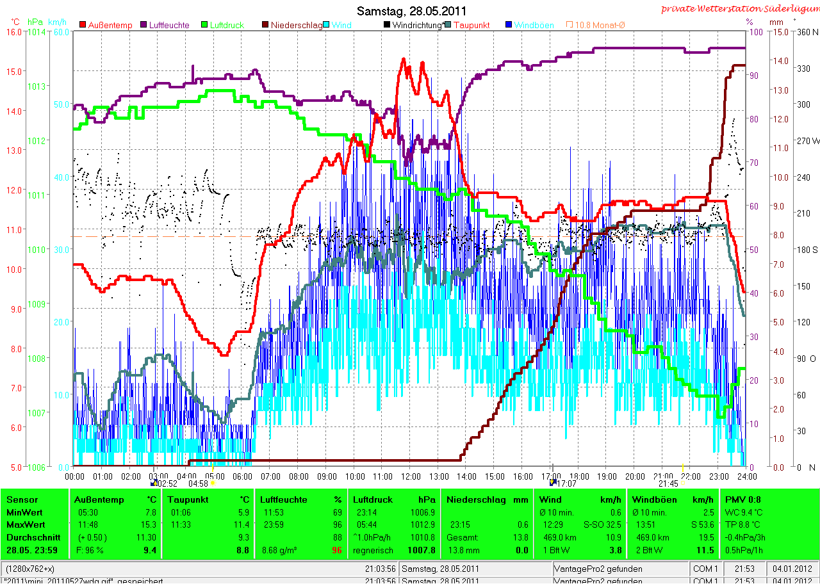
Task: Click the green Luftdruck legend square
Action: click(x=205, y=25)
